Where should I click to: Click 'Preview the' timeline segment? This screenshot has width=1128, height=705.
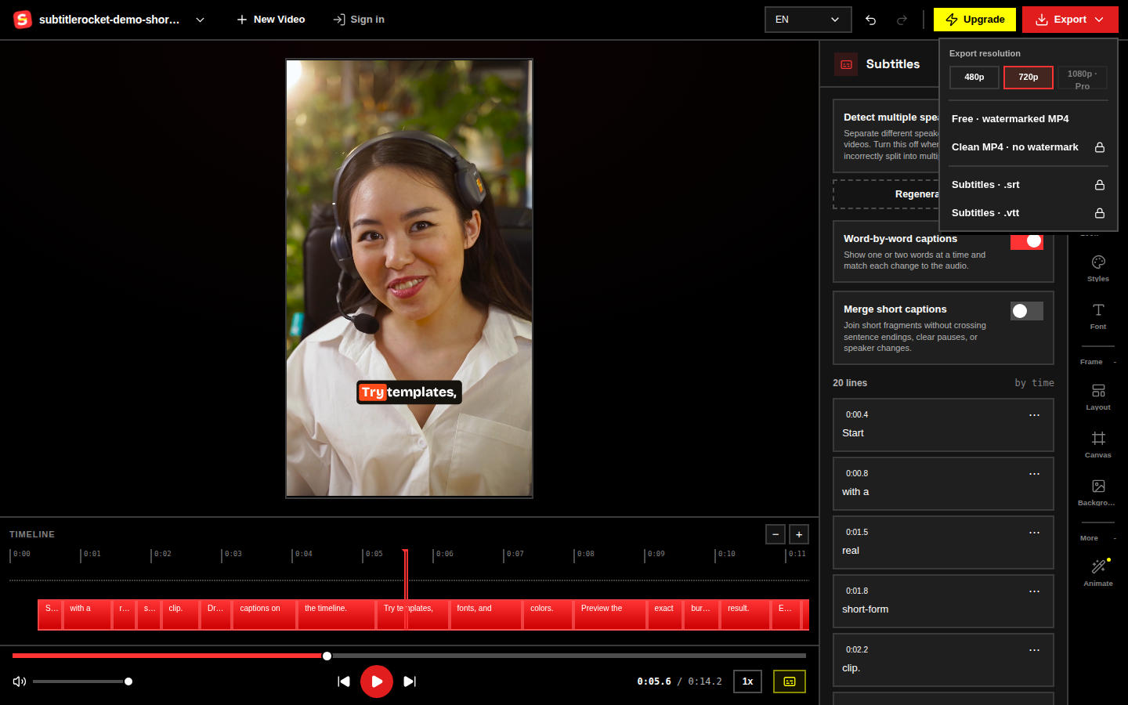point(610,614)
